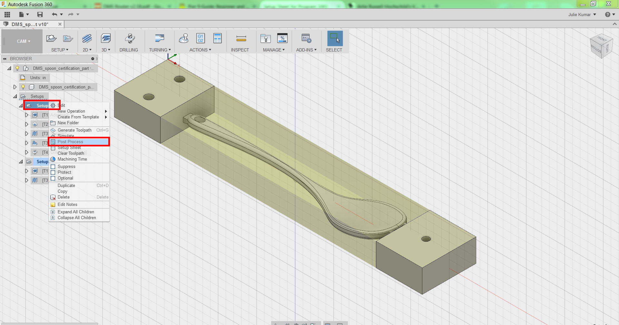Viewport: 619px width, 325px height.
Task: Open the CAM workspace dropdown
Action: (24, 41)
